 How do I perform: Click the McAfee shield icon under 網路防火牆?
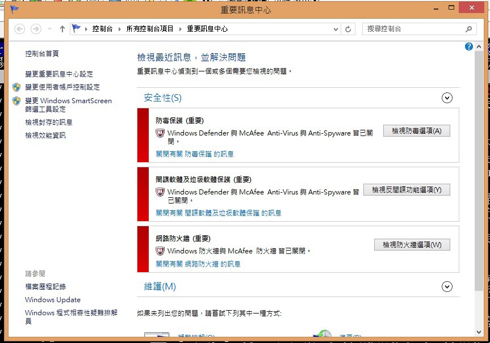(160, 251)
